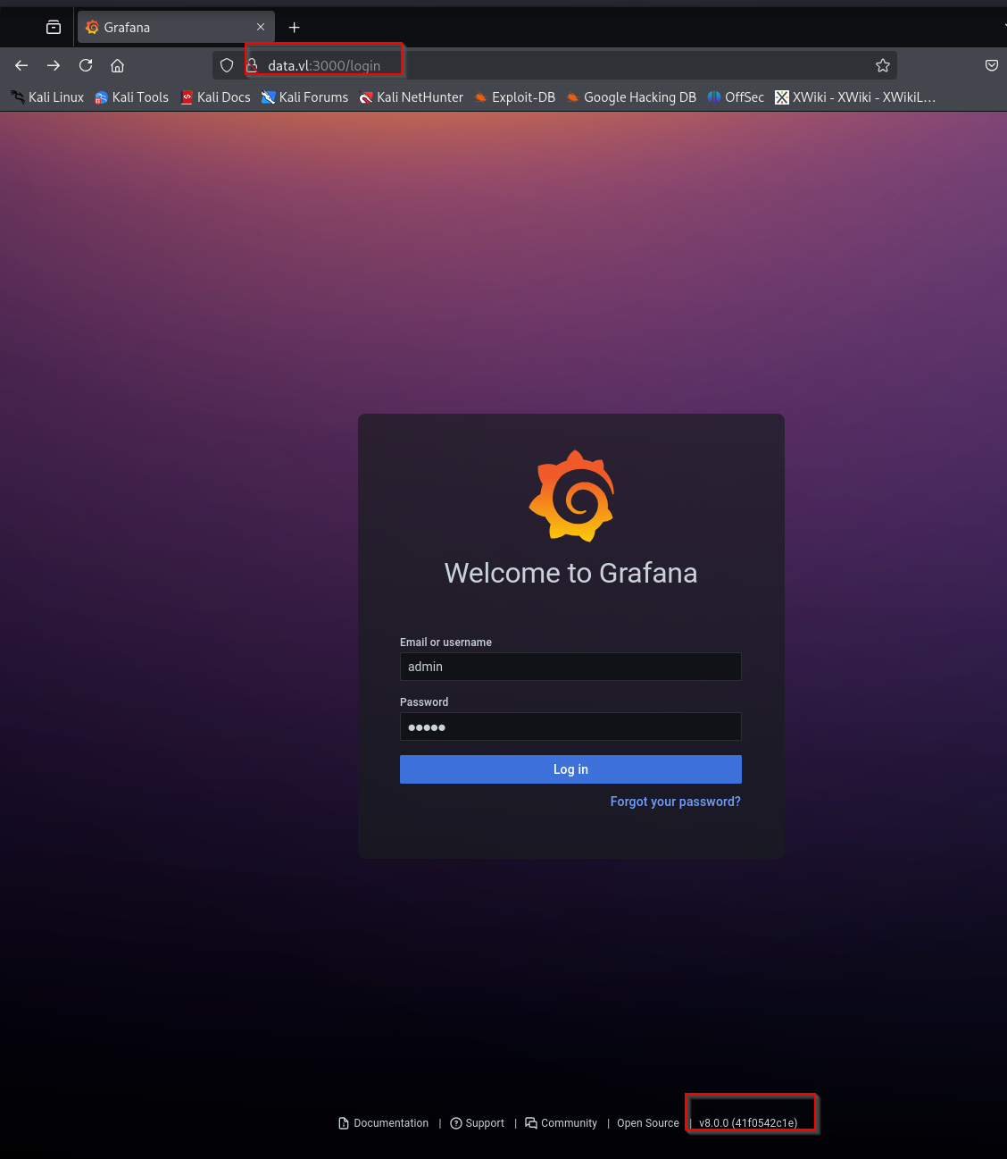Open the Documentation footer link
The height and width of the screenshot is (1159, 1007).
tap(384, 1123)
